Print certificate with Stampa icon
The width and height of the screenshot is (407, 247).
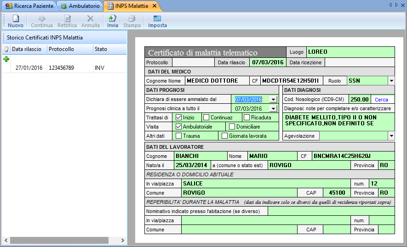[132, 18]
